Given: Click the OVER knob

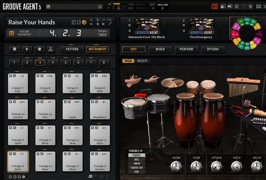Looking at the screenshot, I should (x=196, y=166).
